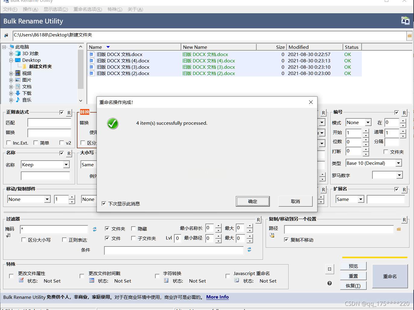
Task: Click the Javascript 重命名 status icon
Action: 237,280
